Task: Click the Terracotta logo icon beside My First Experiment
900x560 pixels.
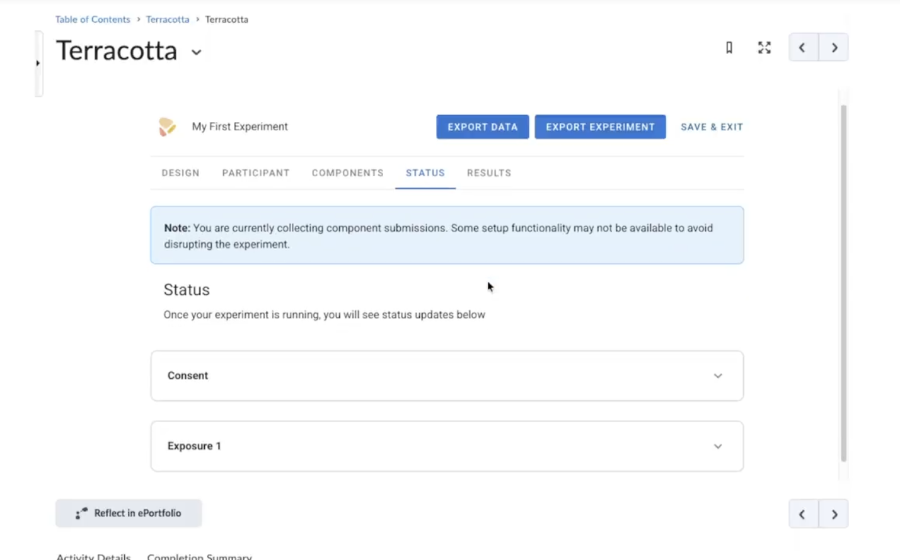Action: pyautogui.click(x=167, y=127)
